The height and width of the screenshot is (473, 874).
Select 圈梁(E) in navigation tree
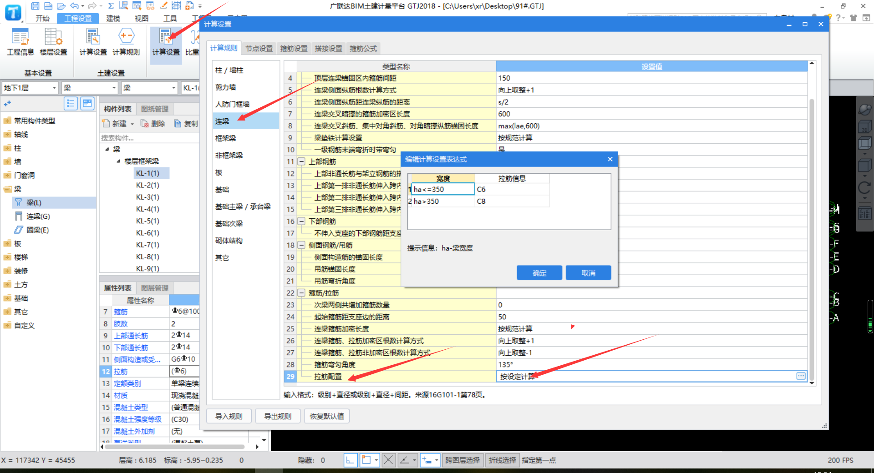(x=38, y=230)
